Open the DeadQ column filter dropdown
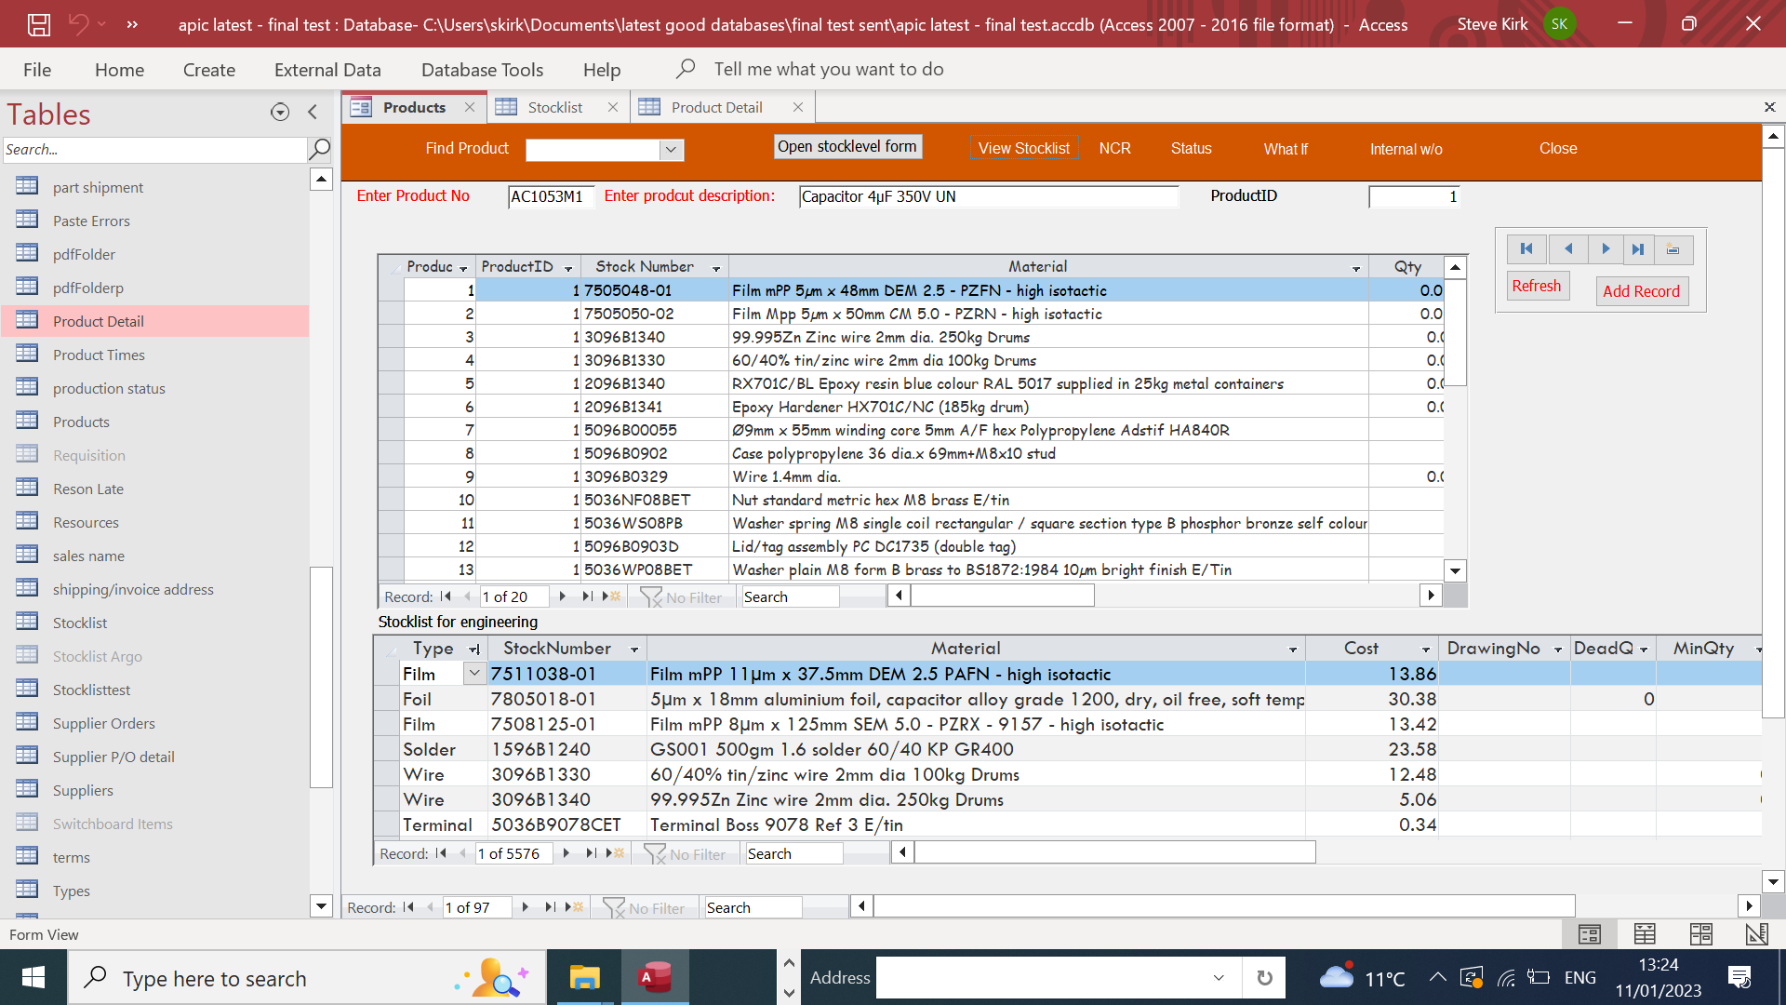 click(1645, 650)
